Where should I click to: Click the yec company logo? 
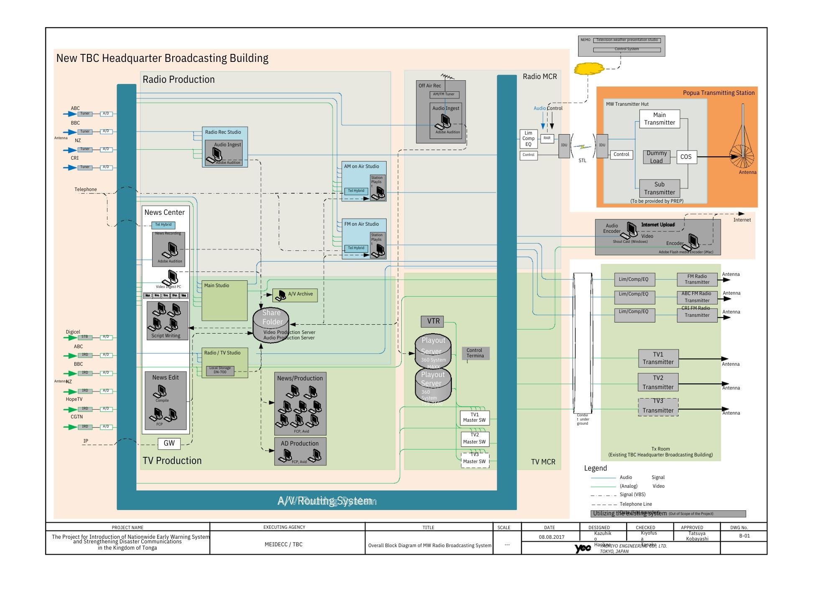click(x=583, y=548)
